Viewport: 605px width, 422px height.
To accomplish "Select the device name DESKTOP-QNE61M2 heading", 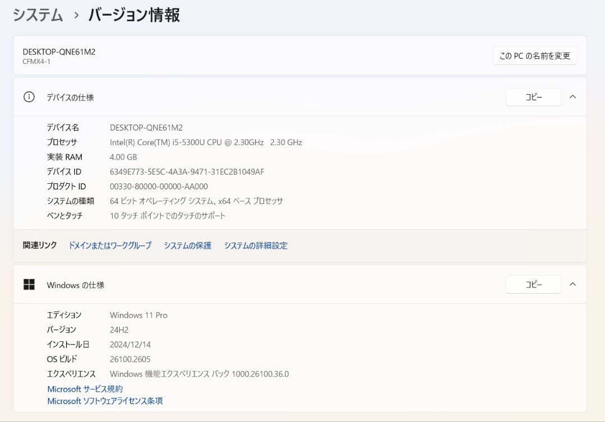I will [x=58, y=51].
